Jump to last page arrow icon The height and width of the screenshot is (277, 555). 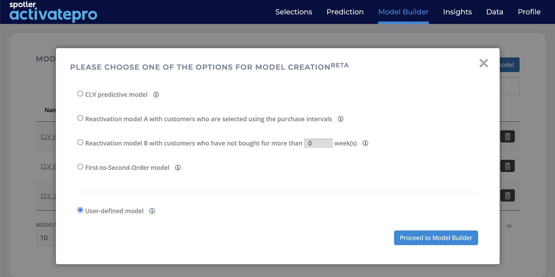pyautogui.click(x=509, y=226)
